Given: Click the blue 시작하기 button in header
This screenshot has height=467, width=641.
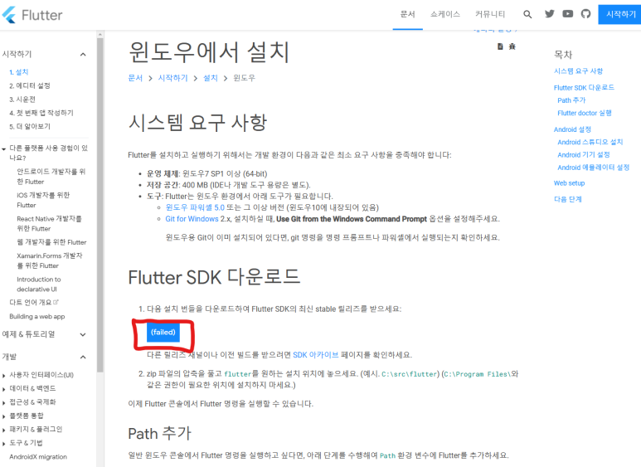Looking at the screenshot, I should point(620,14).
